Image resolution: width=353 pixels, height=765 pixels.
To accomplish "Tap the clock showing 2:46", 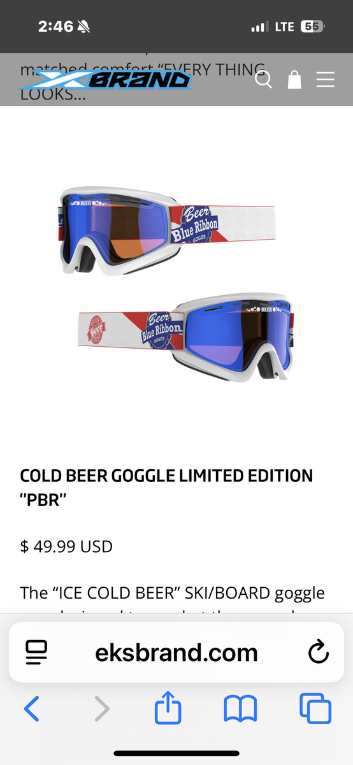I will click(x=55, y=27).
